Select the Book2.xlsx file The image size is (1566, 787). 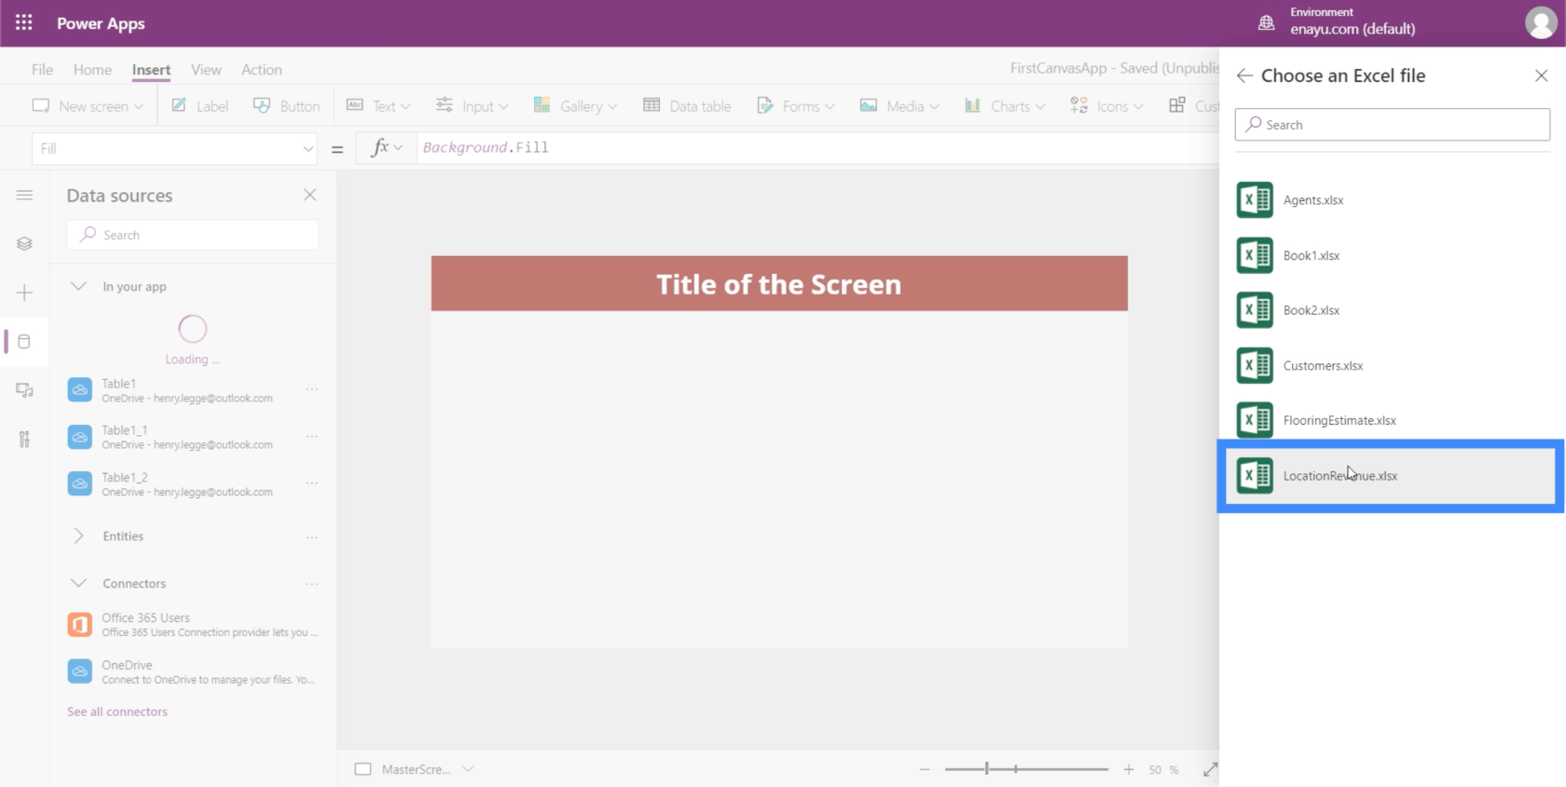pos(1392,310)
